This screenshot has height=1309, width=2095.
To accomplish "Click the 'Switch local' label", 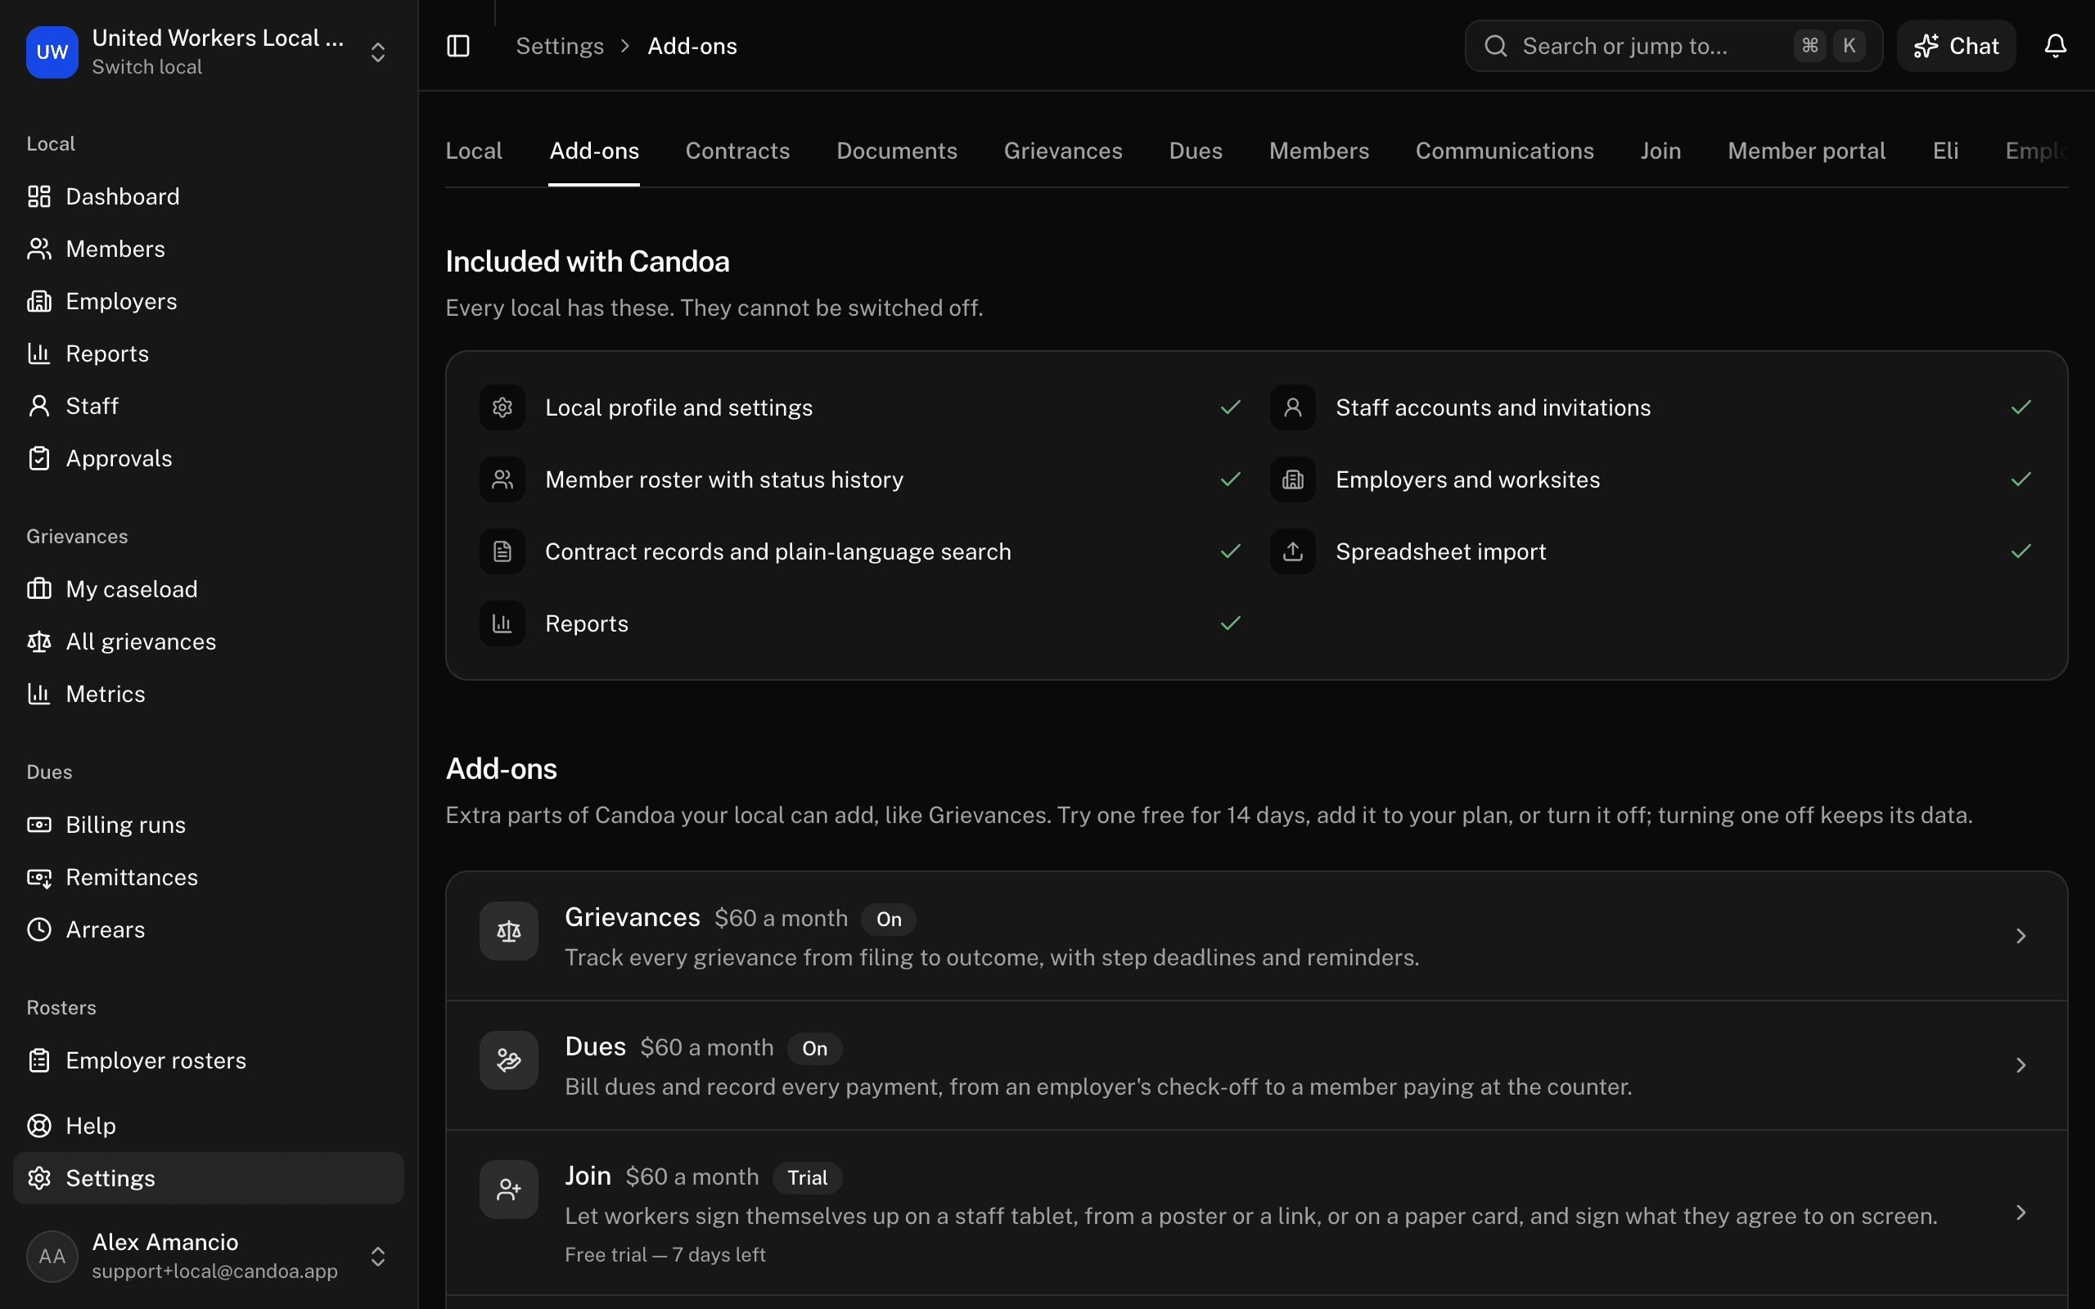I will tap(147, 66).
